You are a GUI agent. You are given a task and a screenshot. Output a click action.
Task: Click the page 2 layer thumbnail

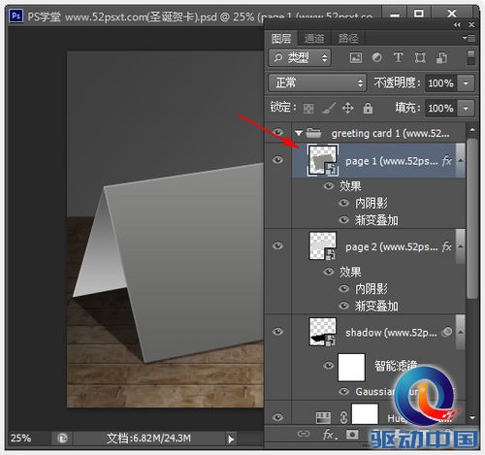coord(323,245)
